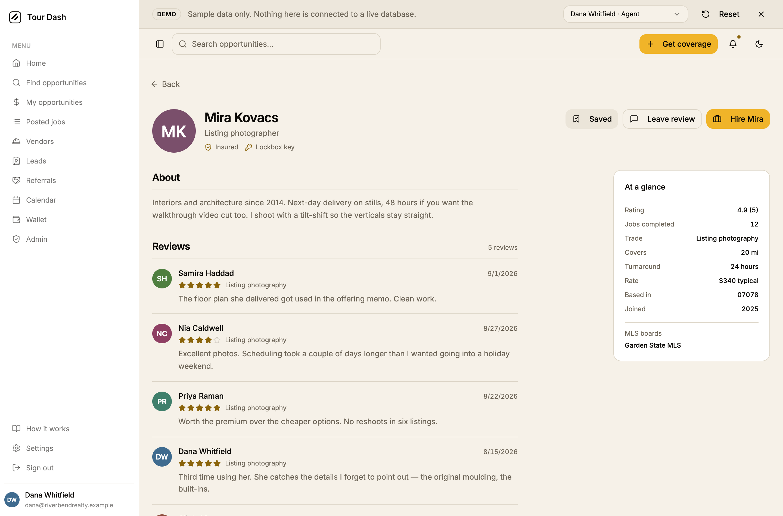Open Find opportunities in sidebar

[69, 83]
